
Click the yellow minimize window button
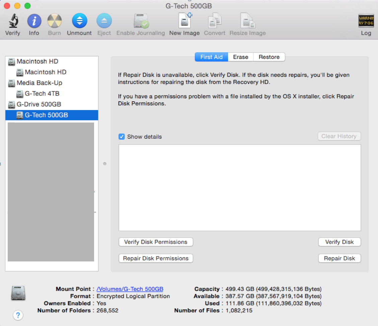tap(17, 6)
